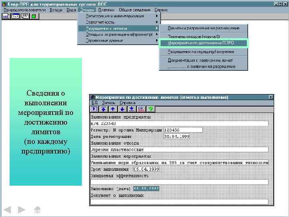This screenshot has height=217, width=289.
Task: Click the Документ о выполнении field
Action: point(179,202)
